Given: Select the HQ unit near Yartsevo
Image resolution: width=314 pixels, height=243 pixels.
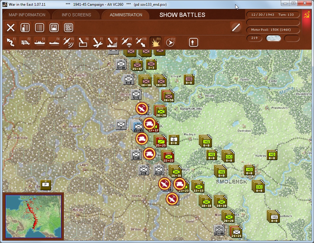Looking at the screenshot, I should [x=272, y=155].
